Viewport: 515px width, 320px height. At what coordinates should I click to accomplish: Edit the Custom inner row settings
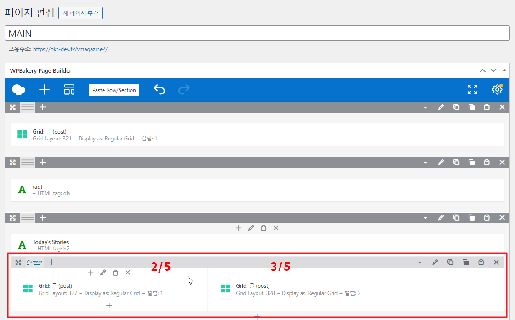[435, 262]
